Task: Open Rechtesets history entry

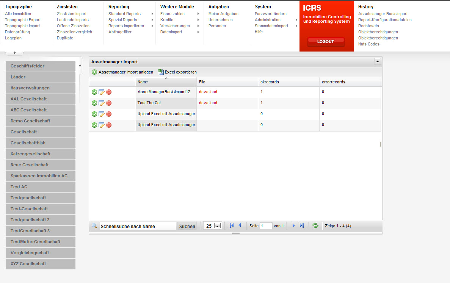Action: [x=368, y=26]
